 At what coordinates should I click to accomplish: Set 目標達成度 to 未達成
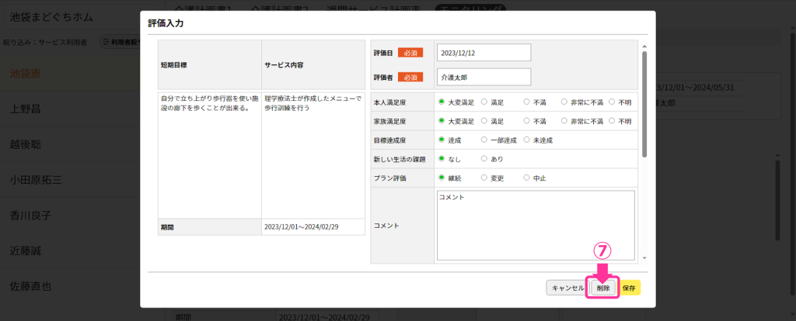(x=527, y=140)
